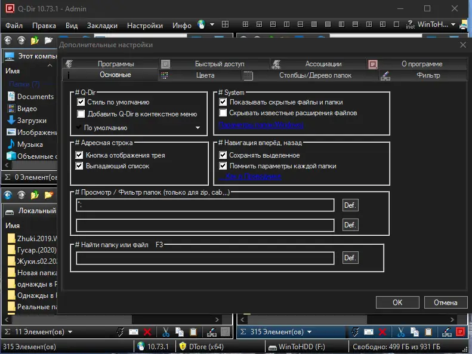
Task: Click scissors cut icon beside 11 Элемент(ов)
Action: pyautogui.click(x=165, y=332)
